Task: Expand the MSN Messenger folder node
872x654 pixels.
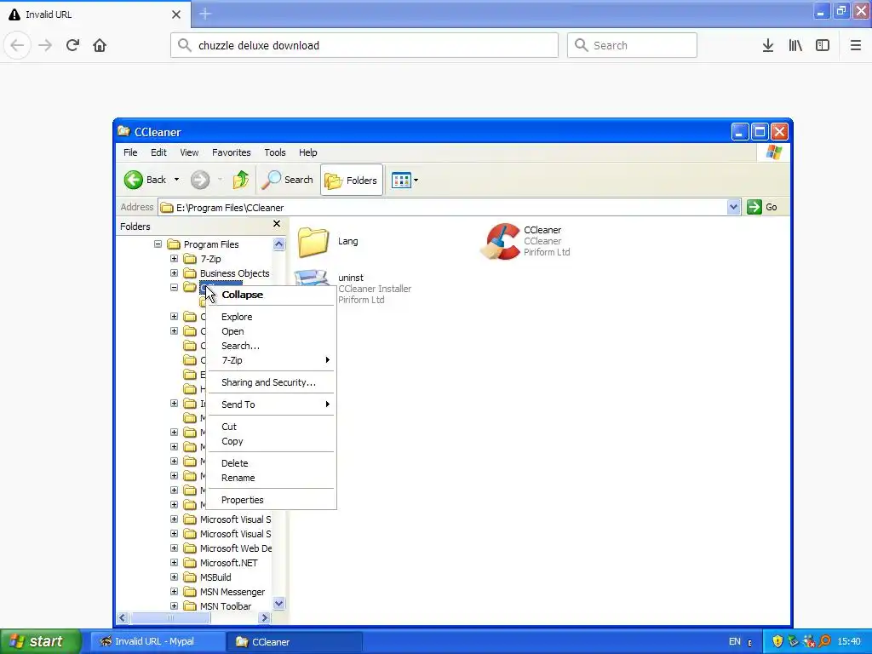Action: (174, 591)
